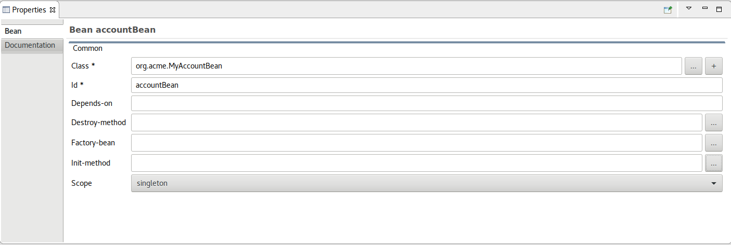
Task: Open the Factory-bean browse ellipsis button
Action: click(x=713, y=143)
